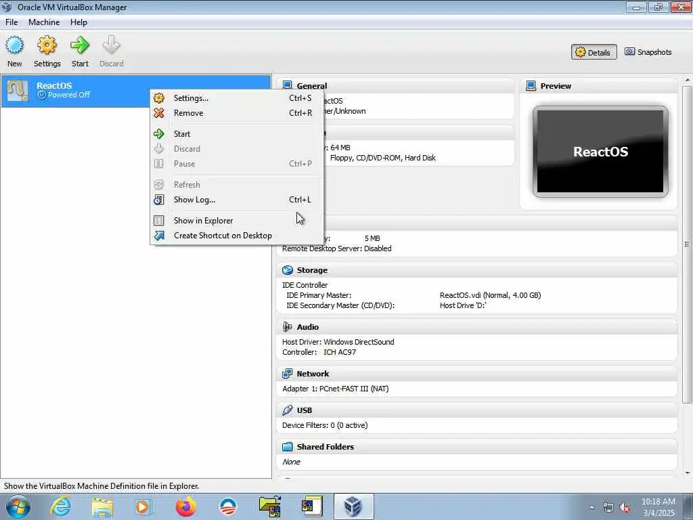Click the green Start arrow in the toolbar

point(80,45)
